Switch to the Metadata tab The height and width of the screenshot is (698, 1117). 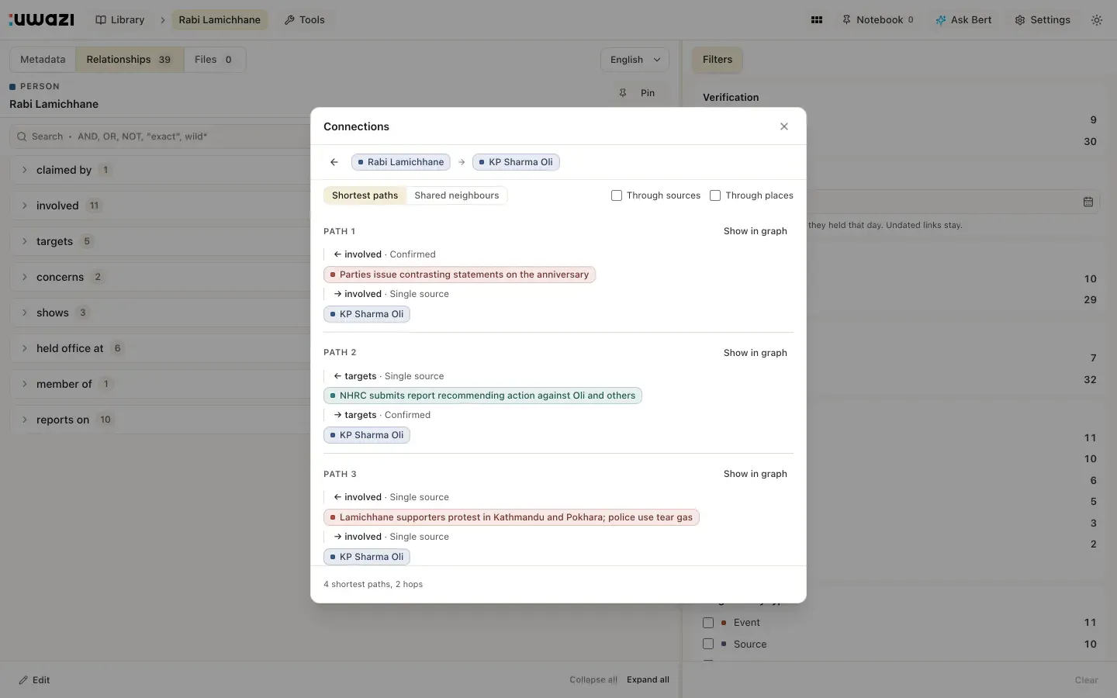tap(43, 60)
